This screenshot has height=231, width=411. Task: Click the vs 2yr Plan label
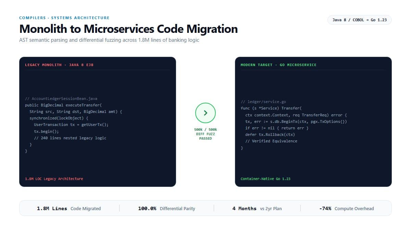coord(271,208)
